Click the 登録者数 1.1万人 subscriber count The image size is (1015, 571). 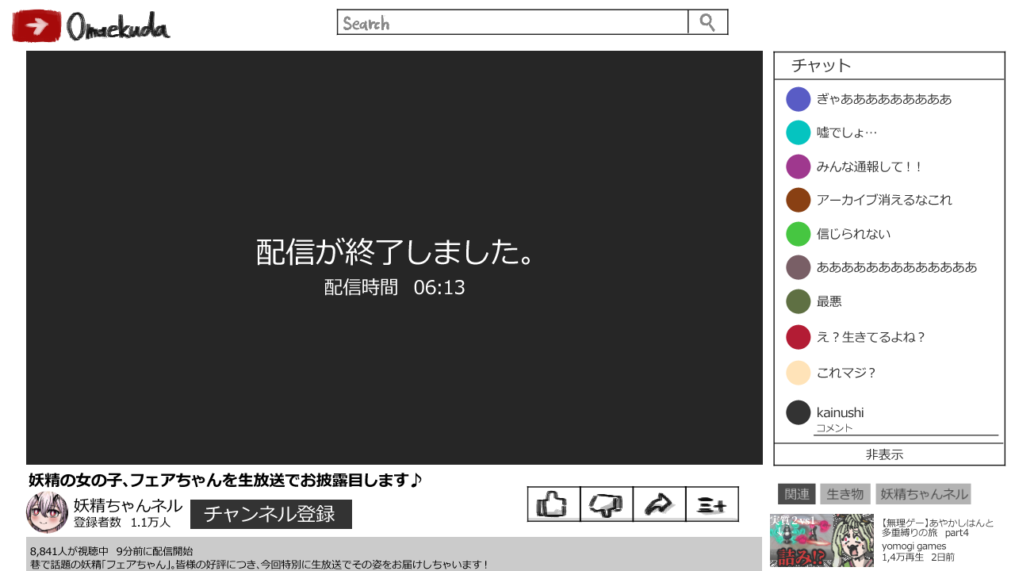click(x=122, y=523)
